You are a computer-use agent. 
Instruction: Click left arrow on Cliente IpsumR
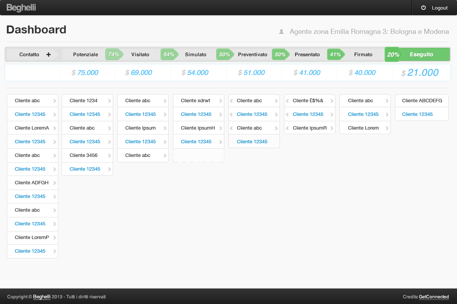(x=288, y=128)
